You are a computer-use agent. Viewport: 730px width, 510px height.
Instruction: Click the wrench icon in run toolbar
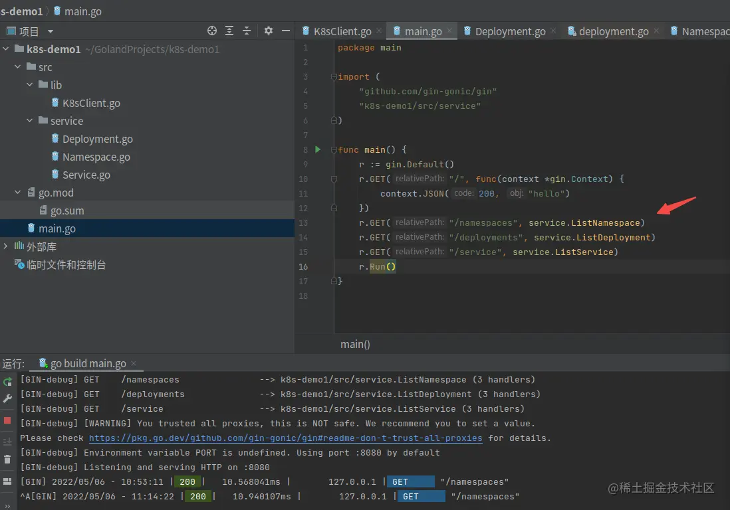click(x=7, y=398)
